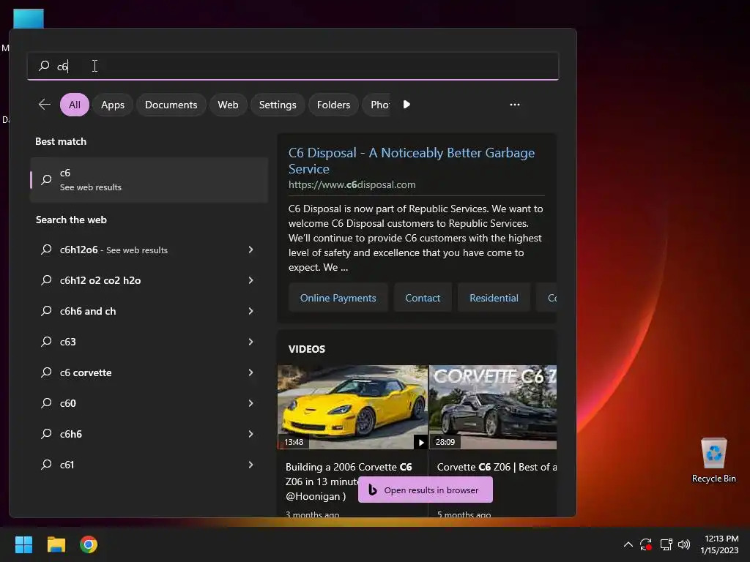Open Building a 2006 Corvette C6 video title
Screen dimensions: 750x562
349,482
